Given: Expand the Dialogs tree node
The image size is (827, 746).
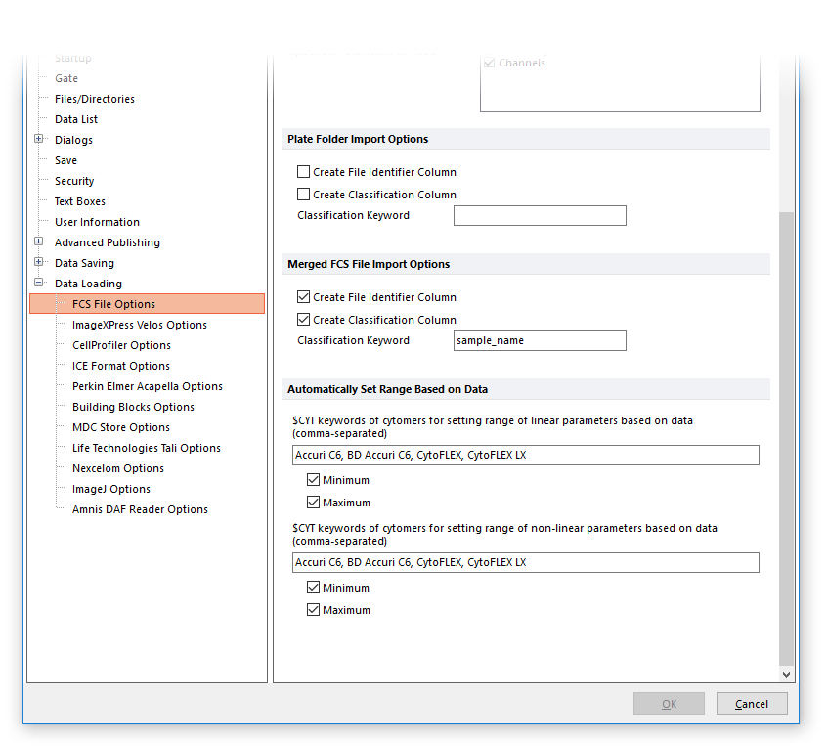Looking at the screenshot, I should click(39, 139).
